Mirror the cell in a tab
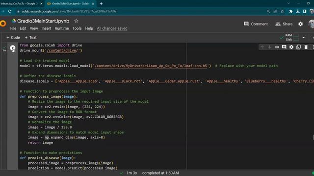The width and height of the screenshot is (314, 176). [299, 47]
